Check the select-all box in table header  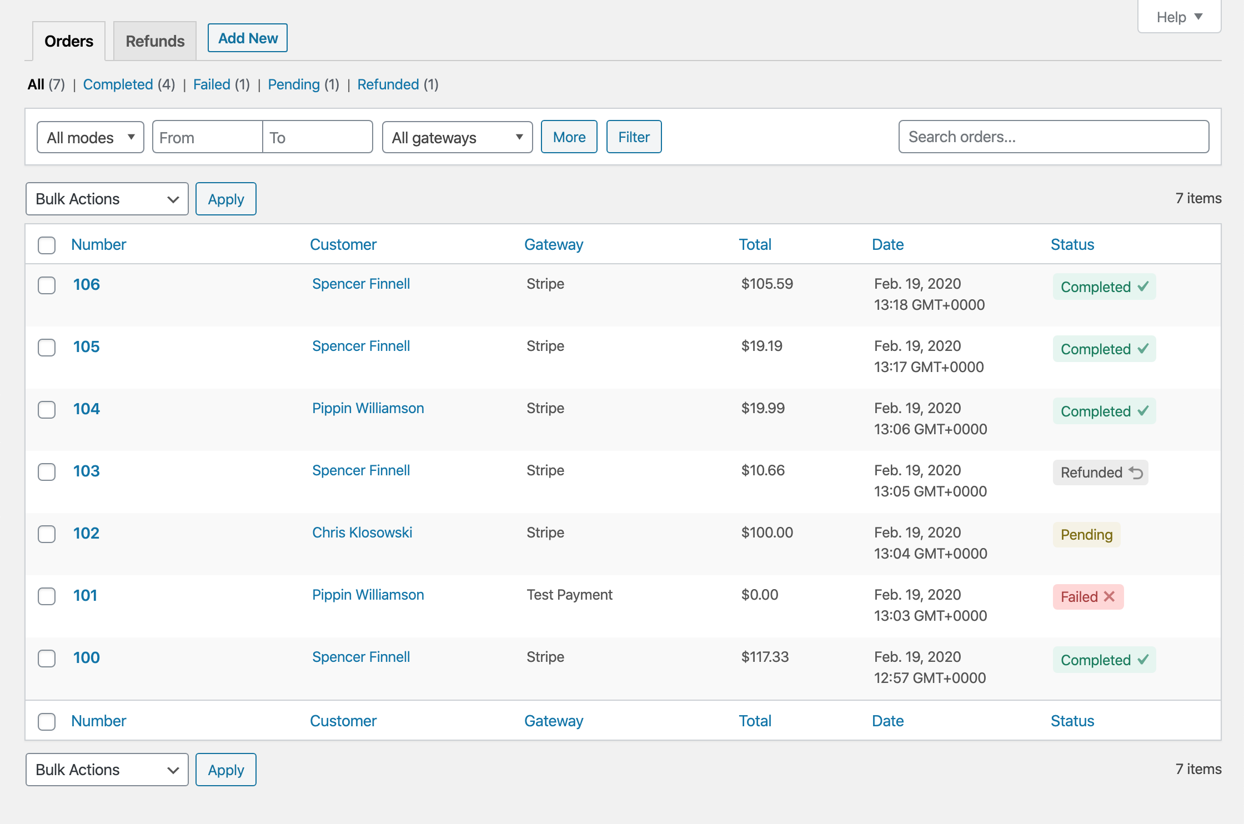[47, 245]
